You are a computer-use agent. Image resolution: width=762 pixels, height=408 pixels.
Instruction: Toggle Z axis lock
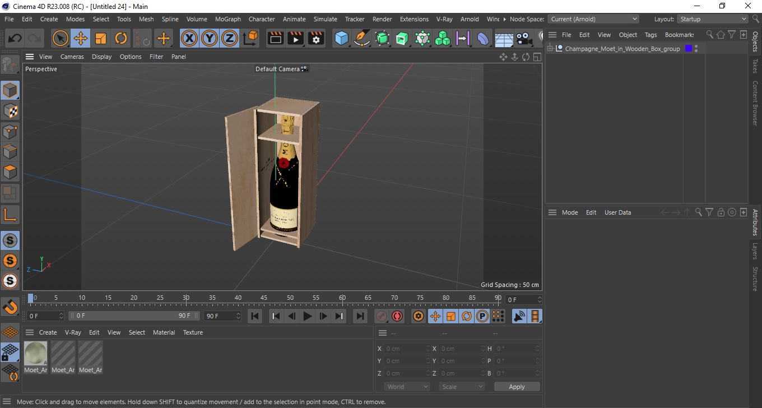(x=230, y=39)
